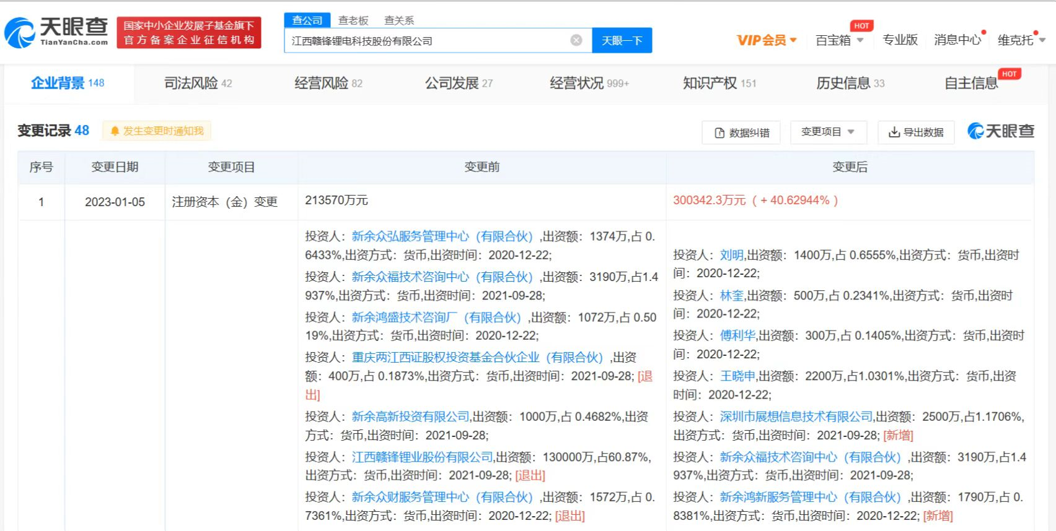
Task: Open the 维克托 user account menu
Action: tap(1021, 40)
